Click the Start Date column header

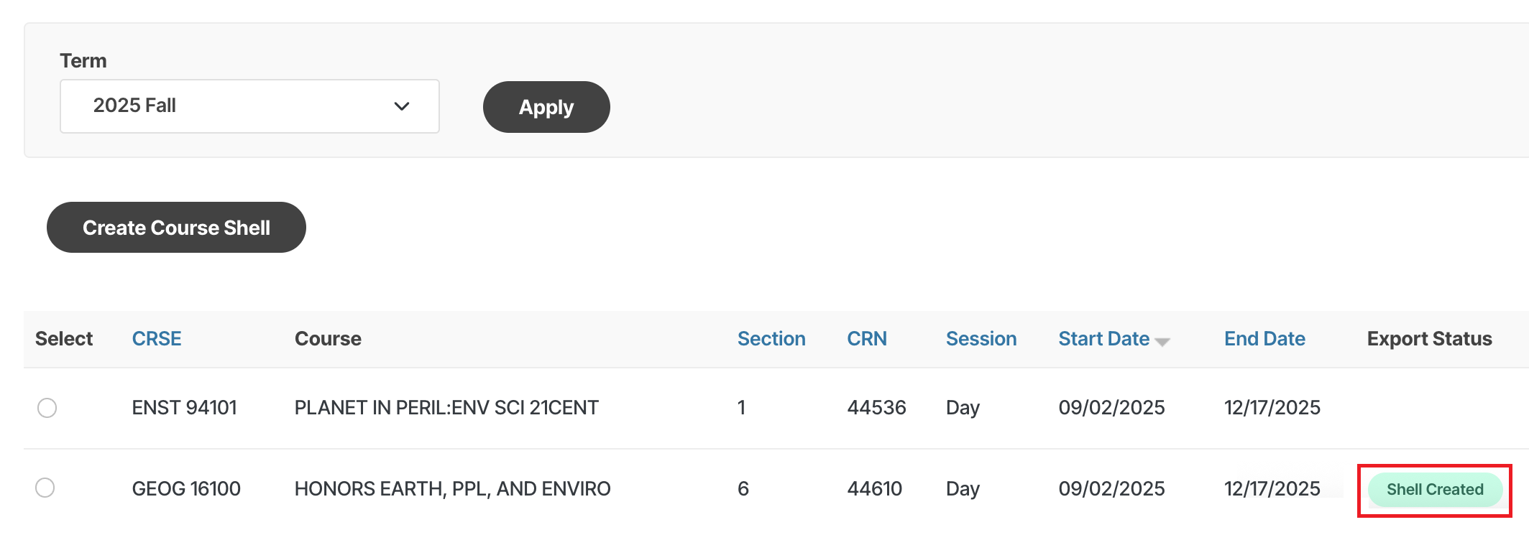(1103, 339)
